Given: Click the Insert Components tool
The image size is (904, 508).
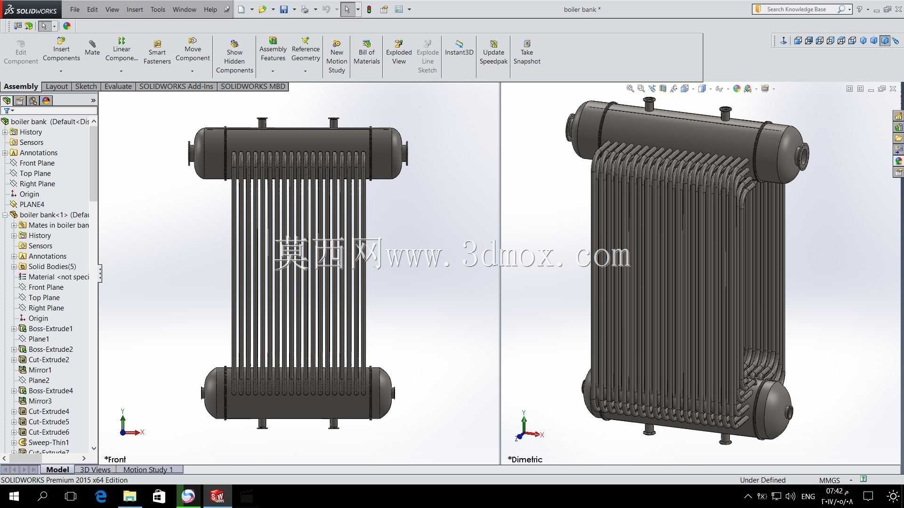Looking at the screenshot, I should click(x=61, y=49).
